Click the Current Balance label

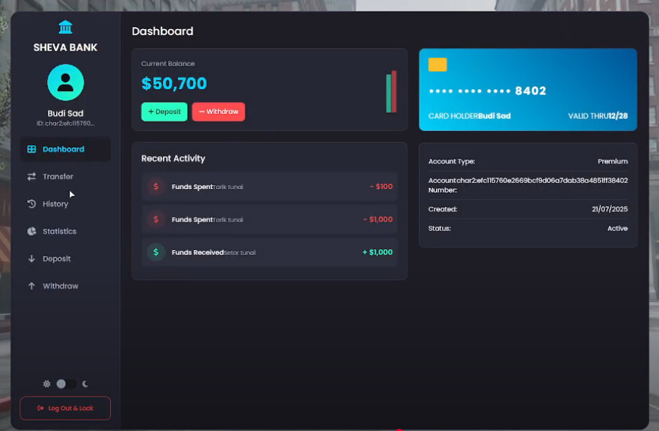point(168,64)
